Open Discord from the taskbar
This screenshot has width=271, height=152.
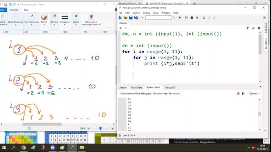pyautogui.click(x=53, y=148)
